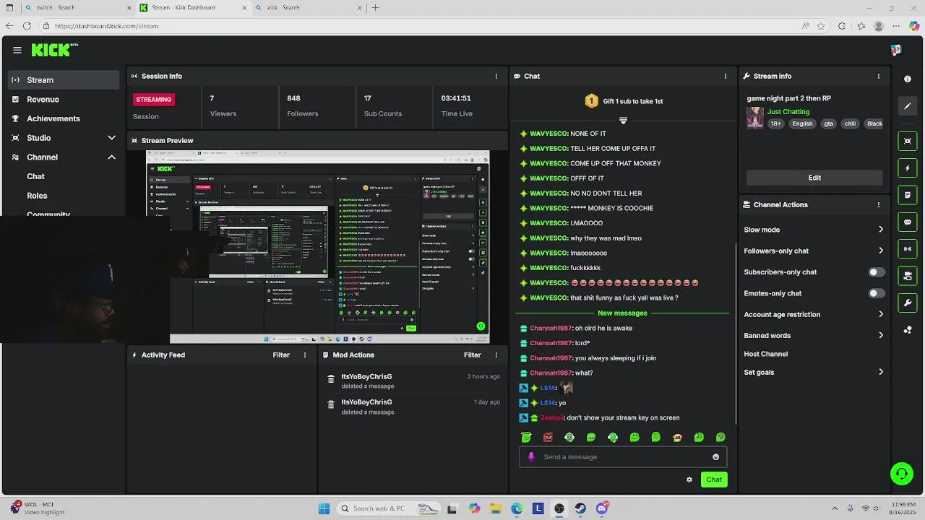The width and height of the screenshot is (925, 520).
Task: Open Mod Actions Filter dropdown
Action: pos(472,355)
